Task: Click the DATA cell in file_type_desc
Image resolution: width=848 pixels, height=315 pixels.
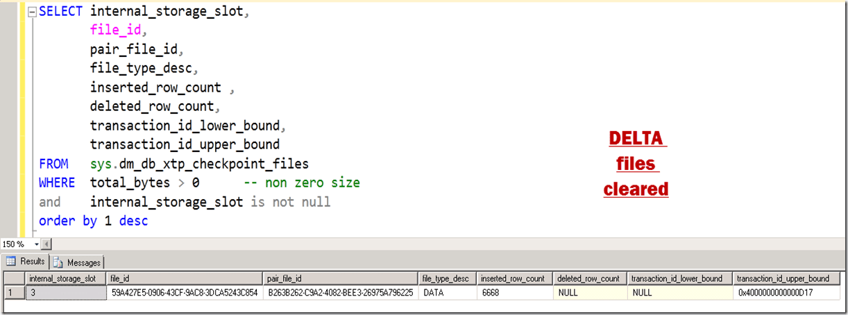Action: coord(446,293)
